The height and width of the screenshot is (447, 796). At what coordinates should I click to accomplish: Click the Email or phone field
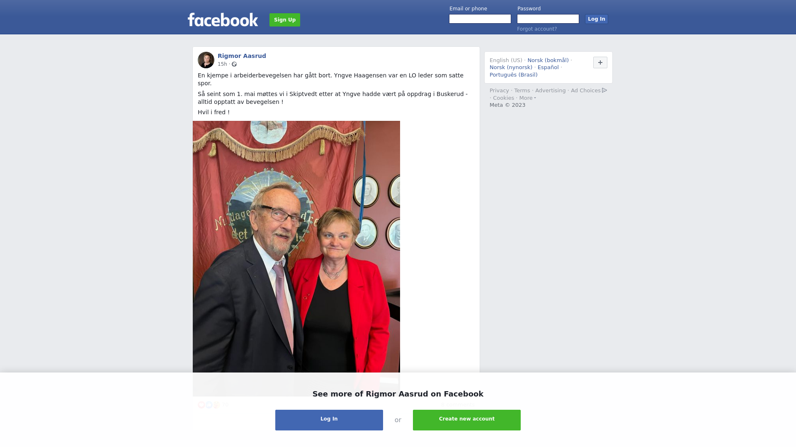(x=480, y=19)
